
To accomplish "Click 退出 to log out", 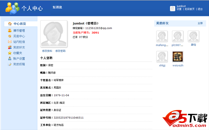I will [x=200, y=9].
